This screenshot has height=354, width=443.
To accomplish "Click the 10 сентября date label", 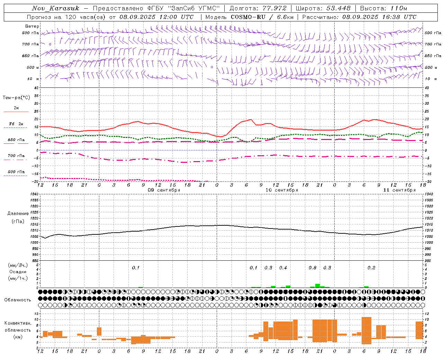I will [x=282, y=190].
